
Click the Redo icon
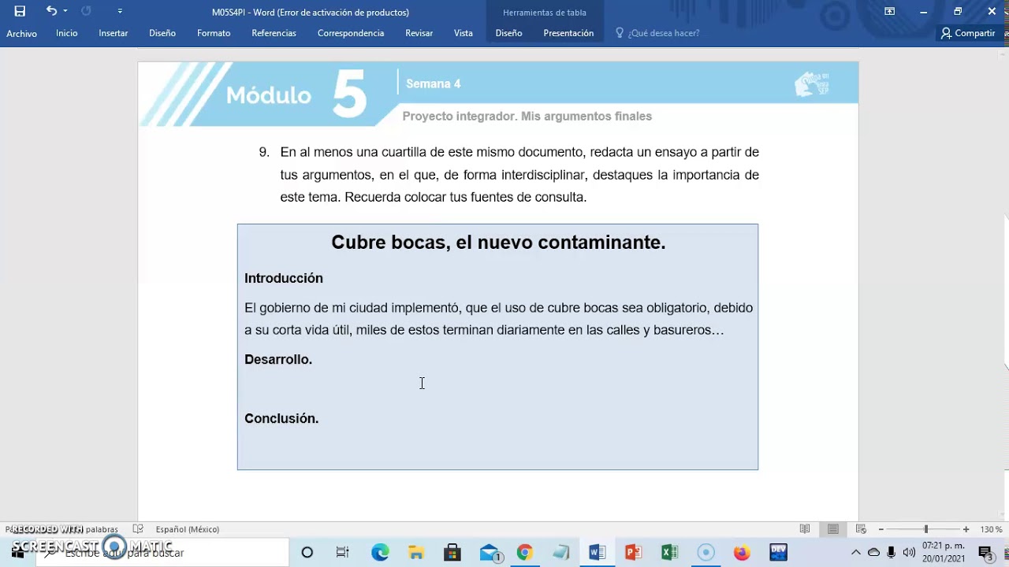coord(86,11)
